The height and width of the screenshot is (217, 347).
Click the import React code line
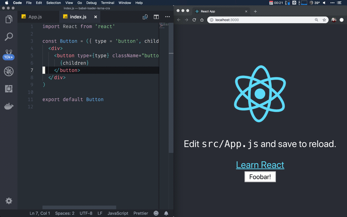pos(79,27)
